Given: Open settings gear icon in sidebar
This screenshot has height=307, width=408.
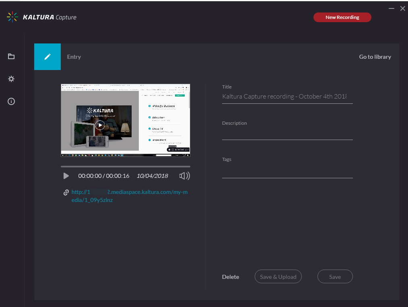Looking at the screenshot, I should pyautogui.click(x=11, y=79).
